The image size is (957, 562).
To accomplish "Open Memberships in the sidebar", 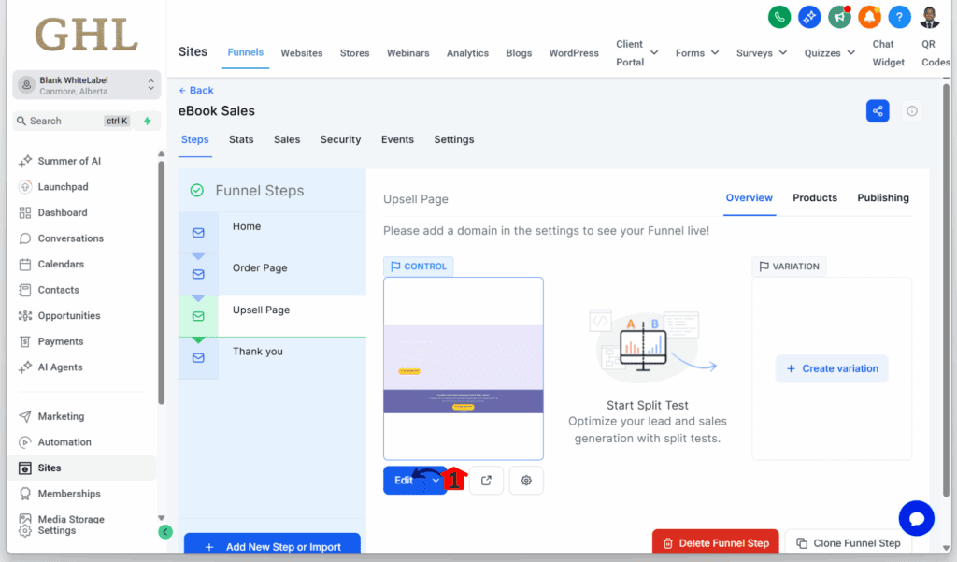I will click(69, 494).
